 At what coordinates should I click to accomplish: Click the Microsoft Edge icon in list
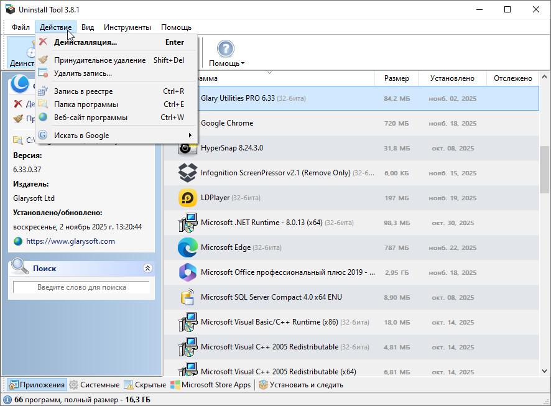(x=187, y=247)
